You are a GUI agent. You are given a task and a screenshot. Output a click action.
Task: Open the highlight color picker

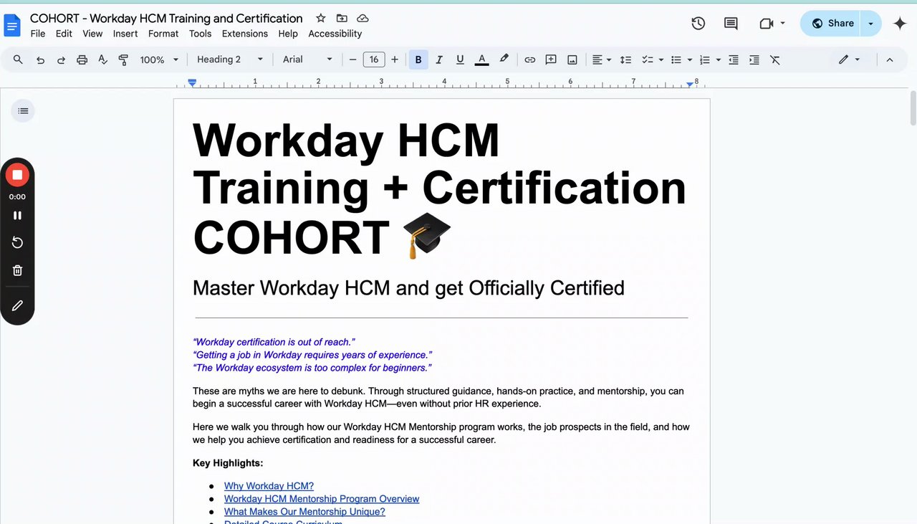(x=504, y=59)
